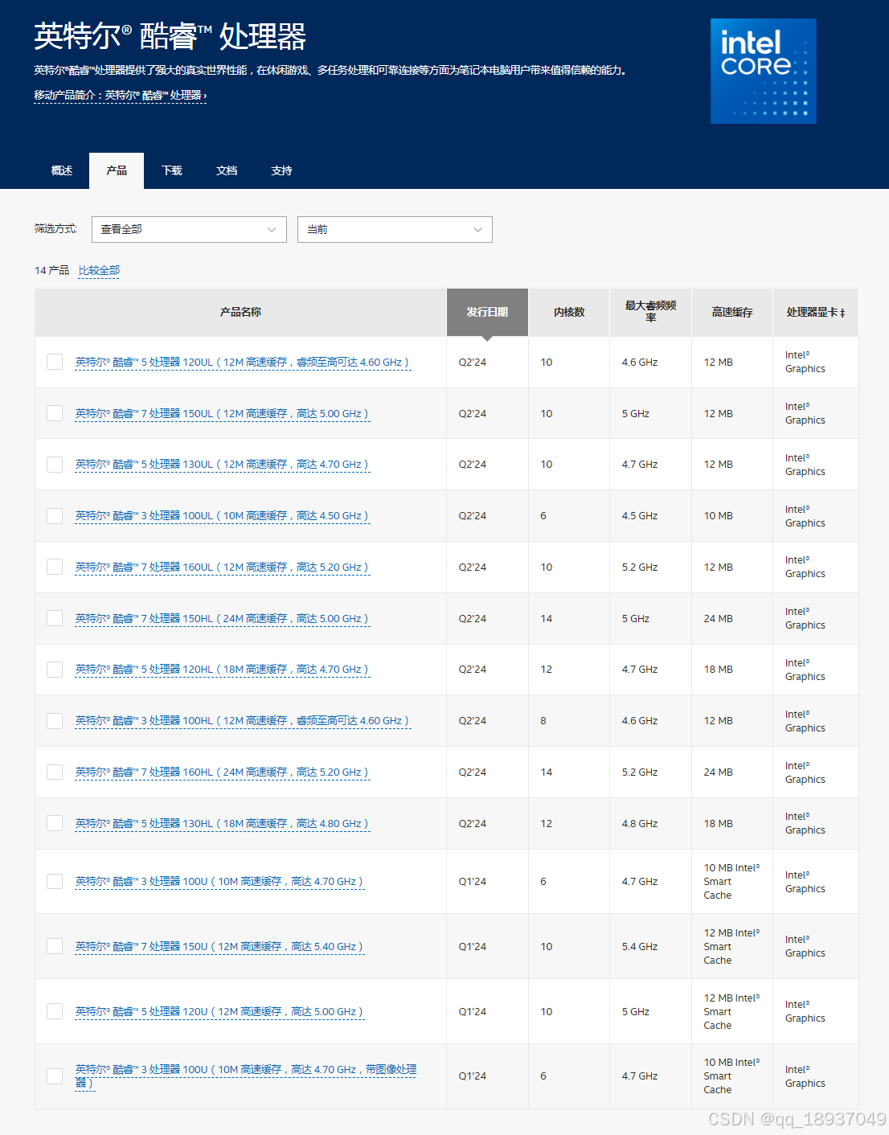The height and width of the screenshot is (1135, 889).
Task: Open 酷睿 5 处理器 120U product link
Action: (x=219, y=1012)
